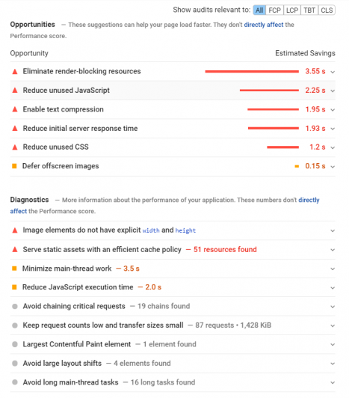Click orange square beside Minimize main-thread work
This screenshot has height=398, width=349.
[14, 269]
